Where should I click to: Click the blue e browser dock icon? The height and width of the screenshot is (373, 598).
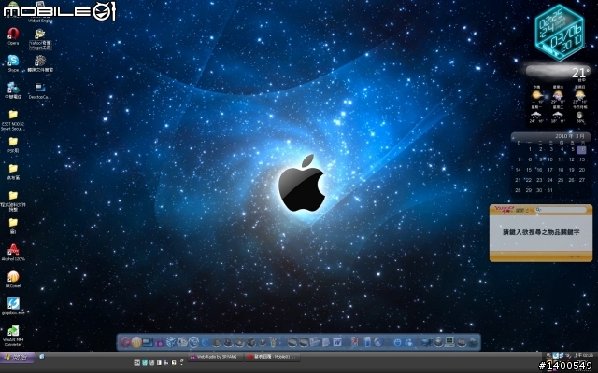tap(206, 342)
